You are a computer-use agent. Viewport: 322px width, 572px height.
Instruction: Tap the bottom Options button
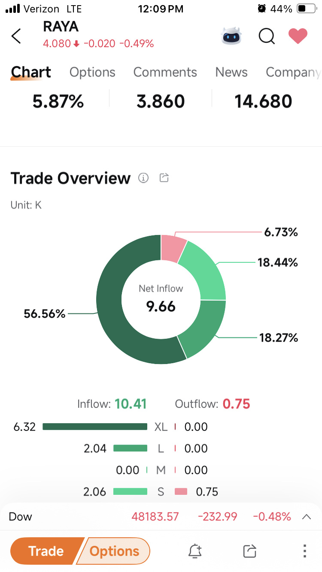pos(114,551)
